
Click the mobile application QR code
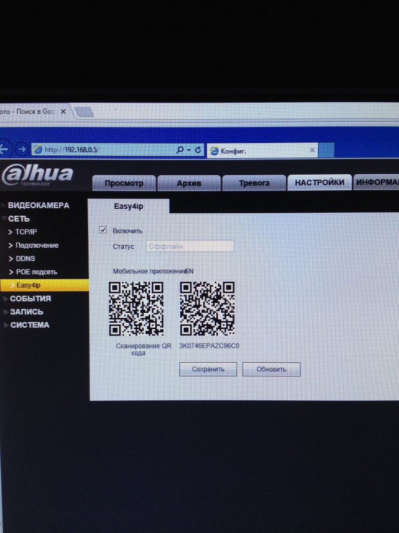point(136,308)
